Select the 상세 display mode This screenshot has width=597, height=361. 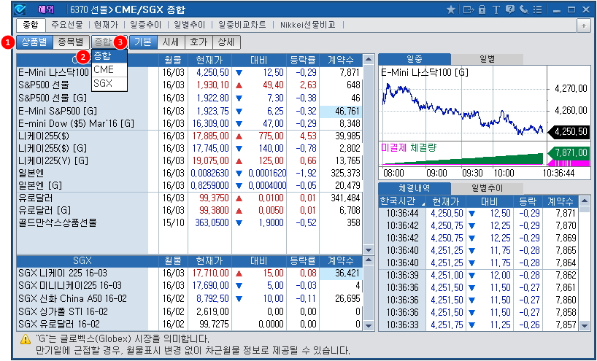click(x=226, y=42)
